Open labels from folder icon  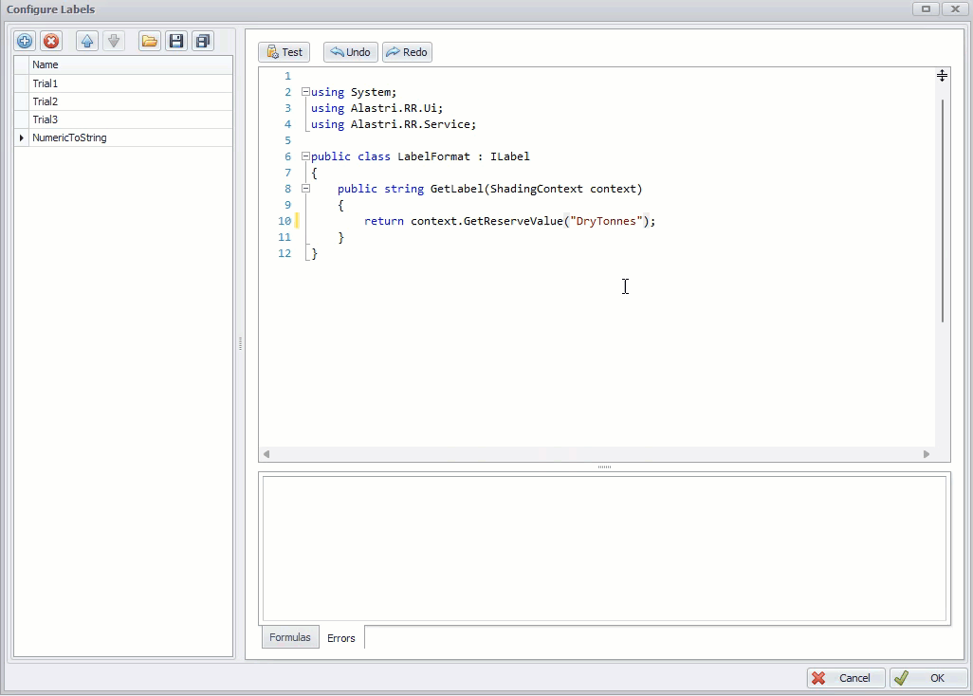149,41
